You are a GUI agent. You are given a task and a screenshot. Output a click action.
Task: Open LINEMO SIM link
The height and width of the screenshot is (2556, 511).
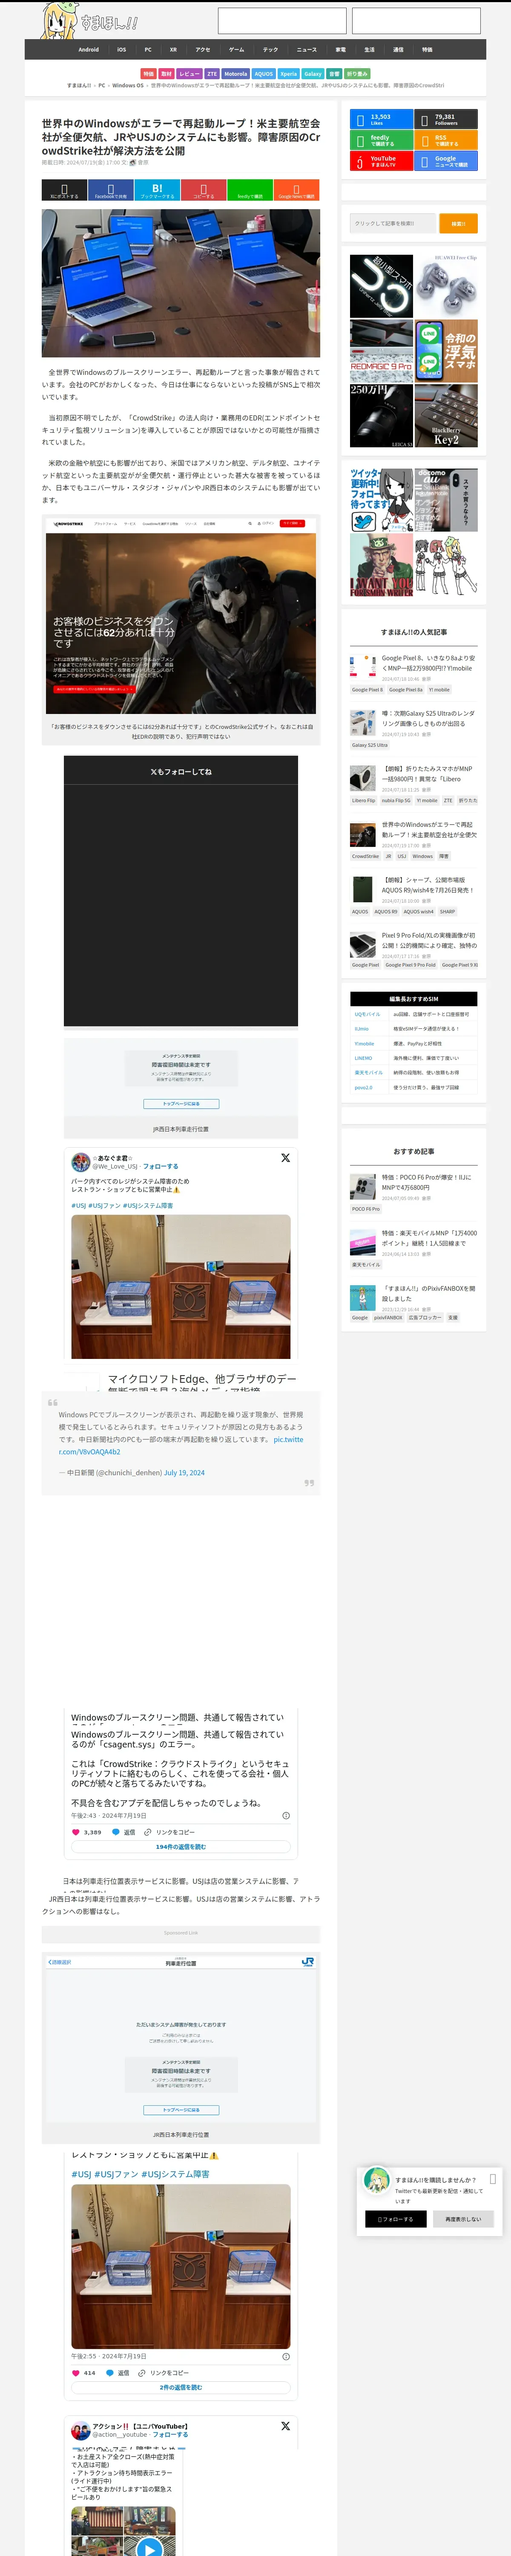click(363, 1058)
